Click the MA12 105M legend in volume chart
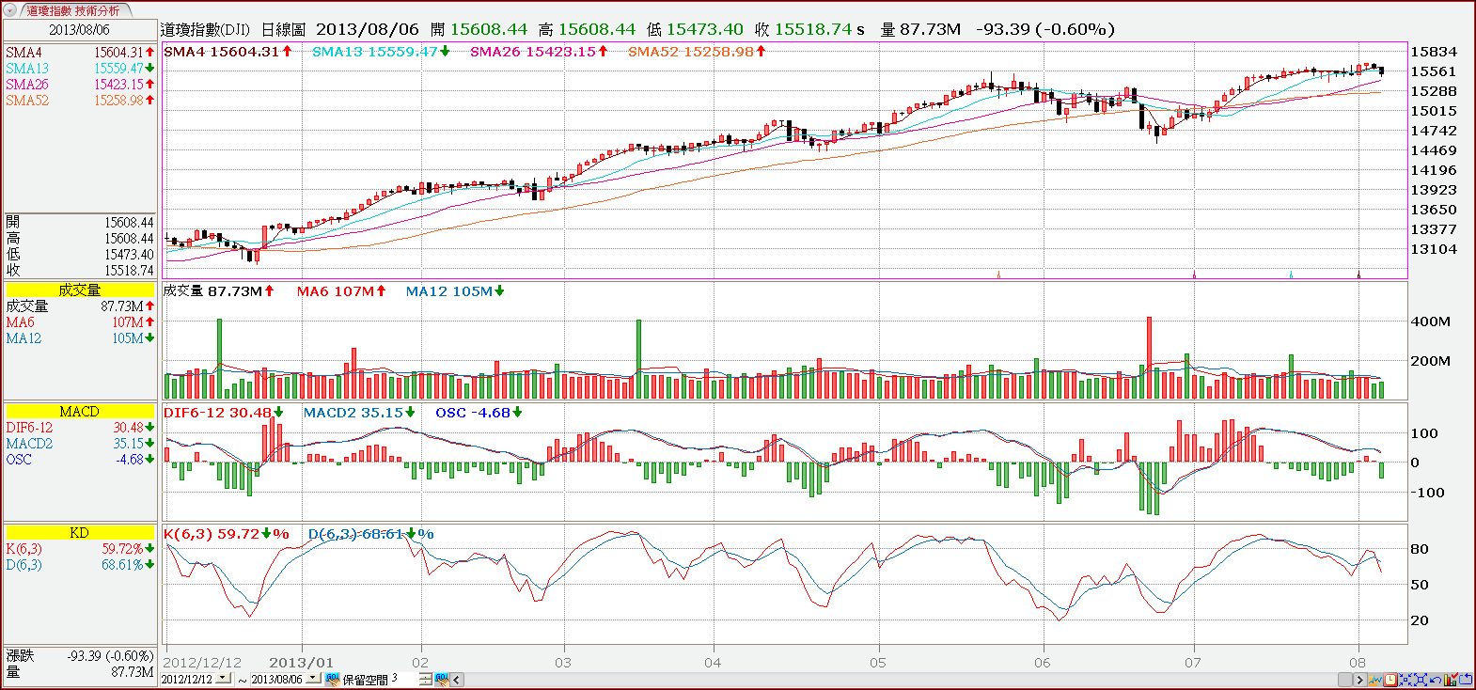This screenshot has width=1476, height=690. pyautogui.click(x=455, y=291)
